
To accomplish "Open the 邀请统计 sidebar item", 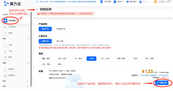I will click(9, 75).
